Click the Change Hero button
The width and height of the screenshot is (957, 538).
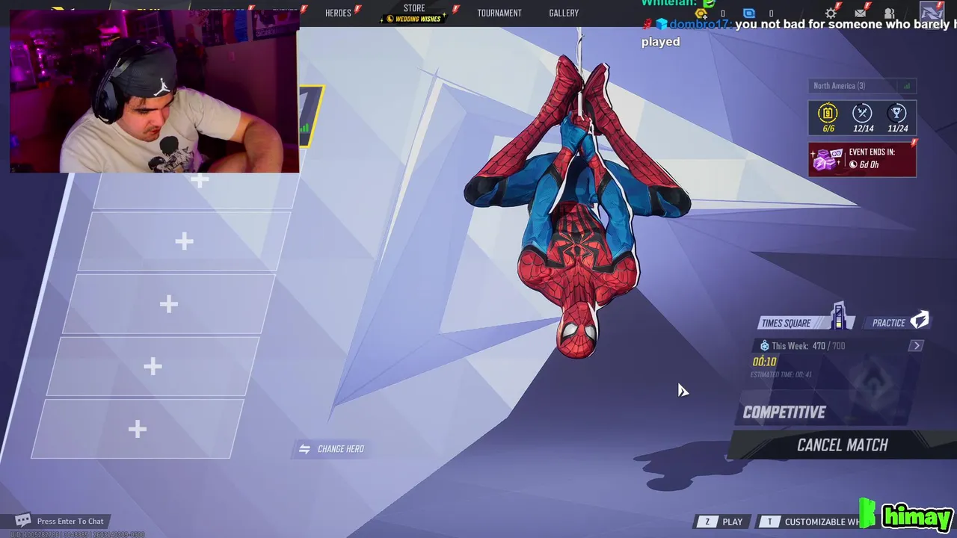coord(331,449)
